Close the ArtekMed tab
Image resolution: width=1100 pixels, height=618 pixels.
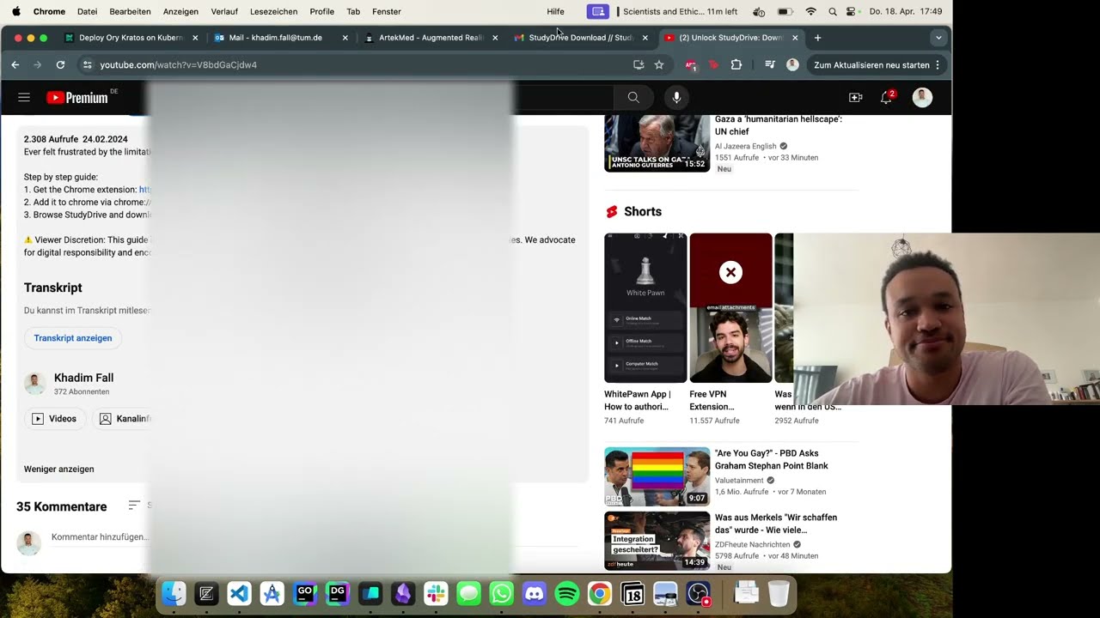pyautogui.click(x=495, y=38)
